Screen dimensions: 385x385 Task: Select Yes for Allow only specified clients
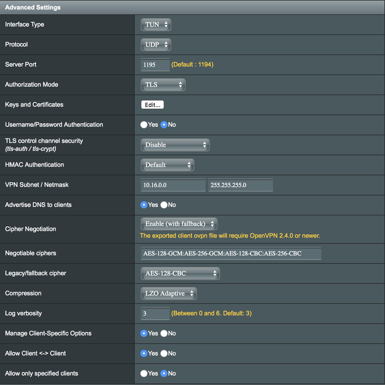point(144,374)
